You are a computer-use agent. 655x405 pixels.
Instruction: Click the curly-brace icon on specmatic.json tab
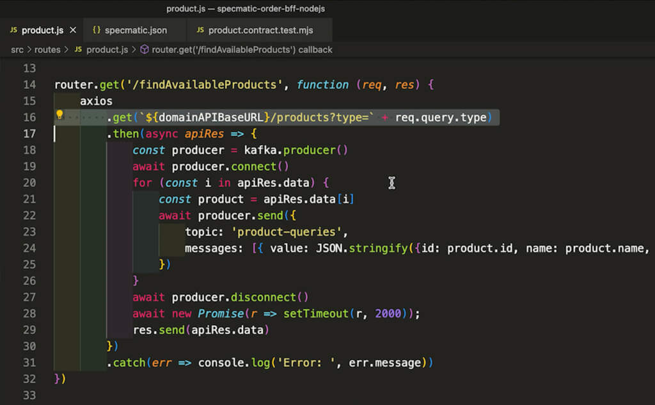pyautogui.click(x=97, y=30)
